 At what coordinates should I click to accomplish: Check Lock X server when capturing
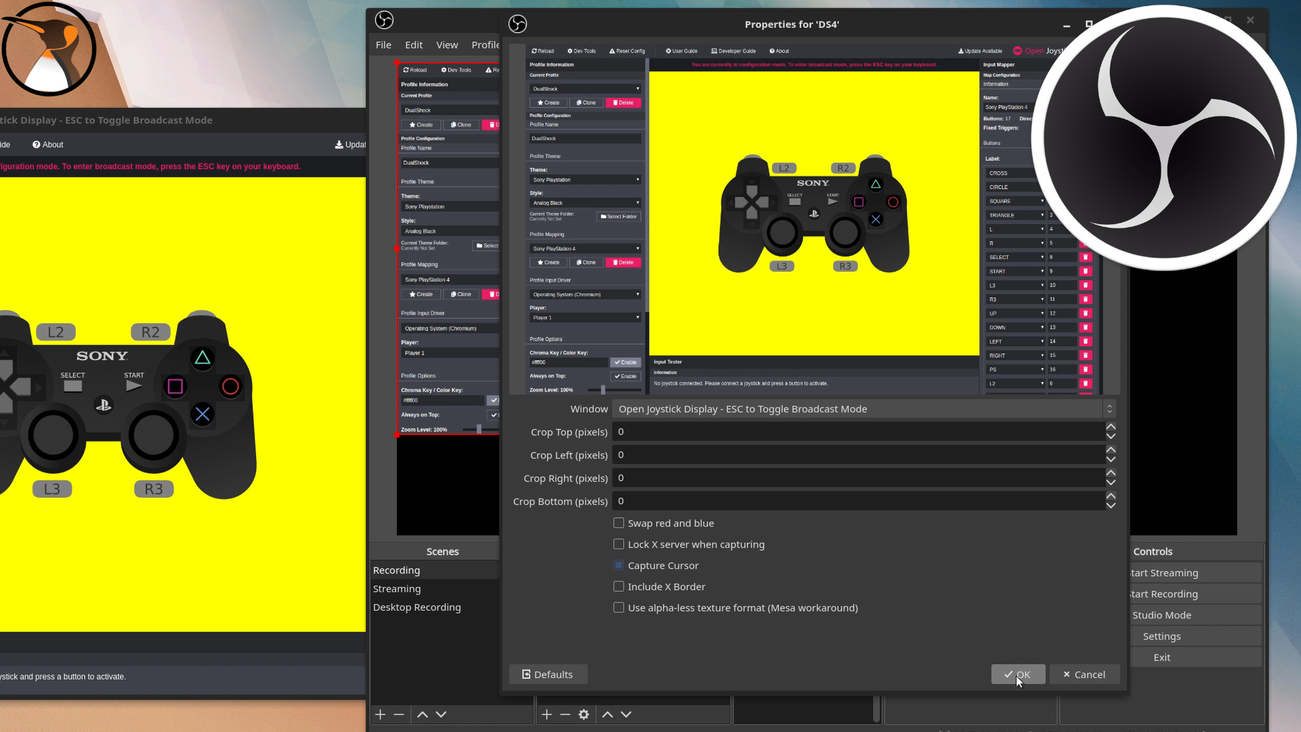(x=619, y=544)
